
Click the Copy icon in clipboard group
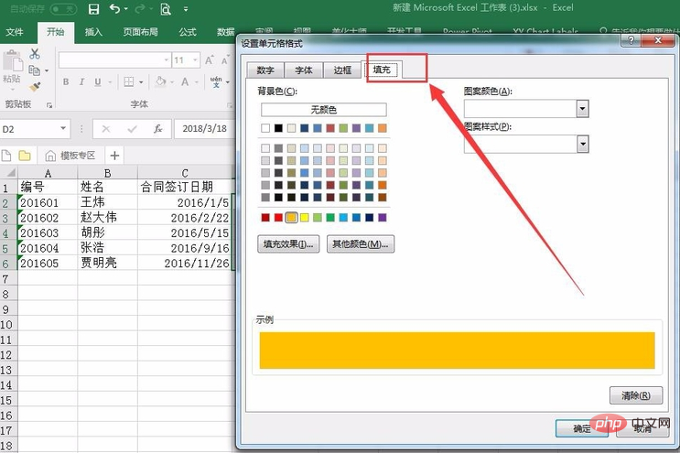(x=34, y=70)
